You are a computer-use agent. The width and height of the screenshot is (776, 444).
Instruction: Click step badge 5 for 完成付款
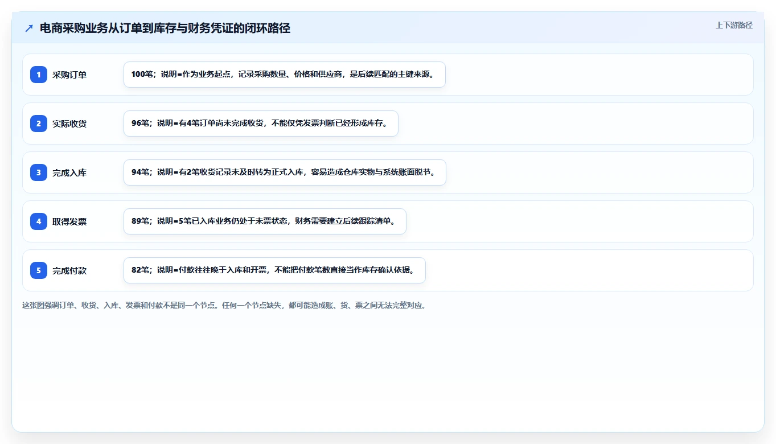click(x=39, y=270)
